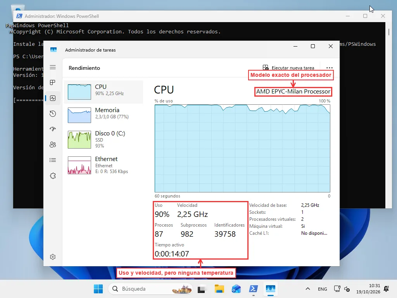Click the Velocidad de base label
The height and width of the screenshot is (298, 397).
click(268, 205)
